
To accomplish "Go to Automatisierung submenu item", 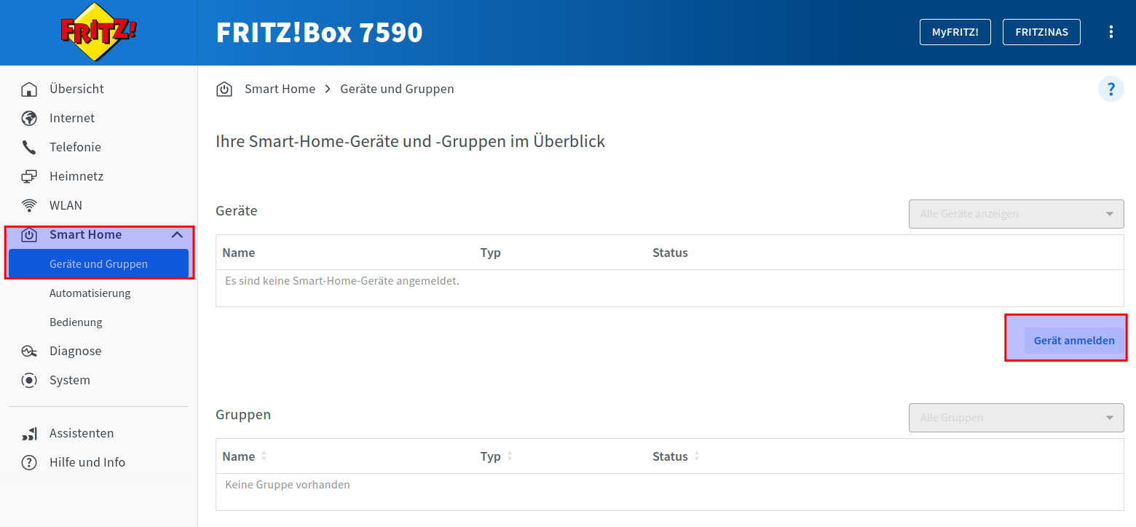I will pyautogui.click(x=90, y=293).
